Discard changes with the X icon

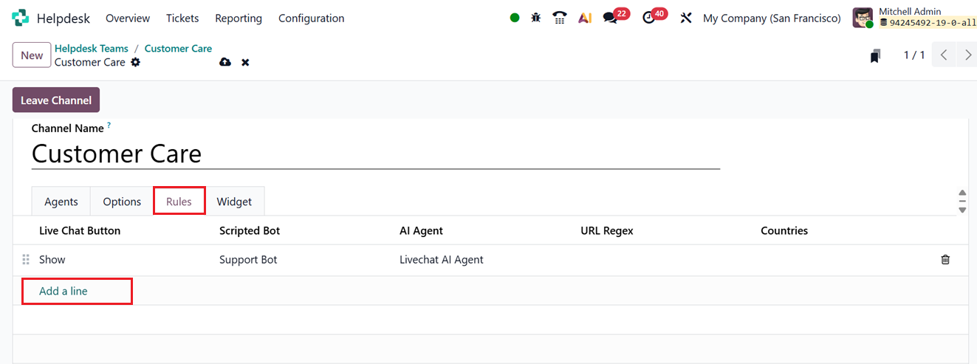pyautogui.click(x=245, y=62)
